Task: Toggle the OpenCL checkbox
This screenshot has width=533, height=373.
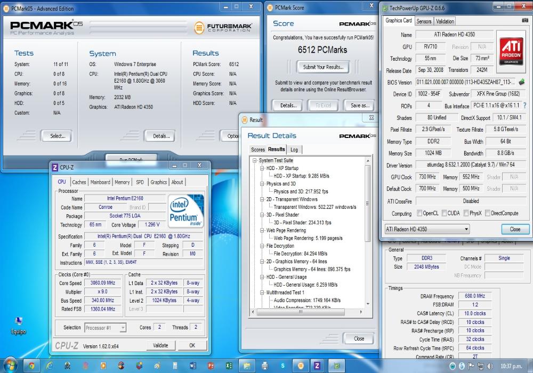Action: tap(419, 213)
